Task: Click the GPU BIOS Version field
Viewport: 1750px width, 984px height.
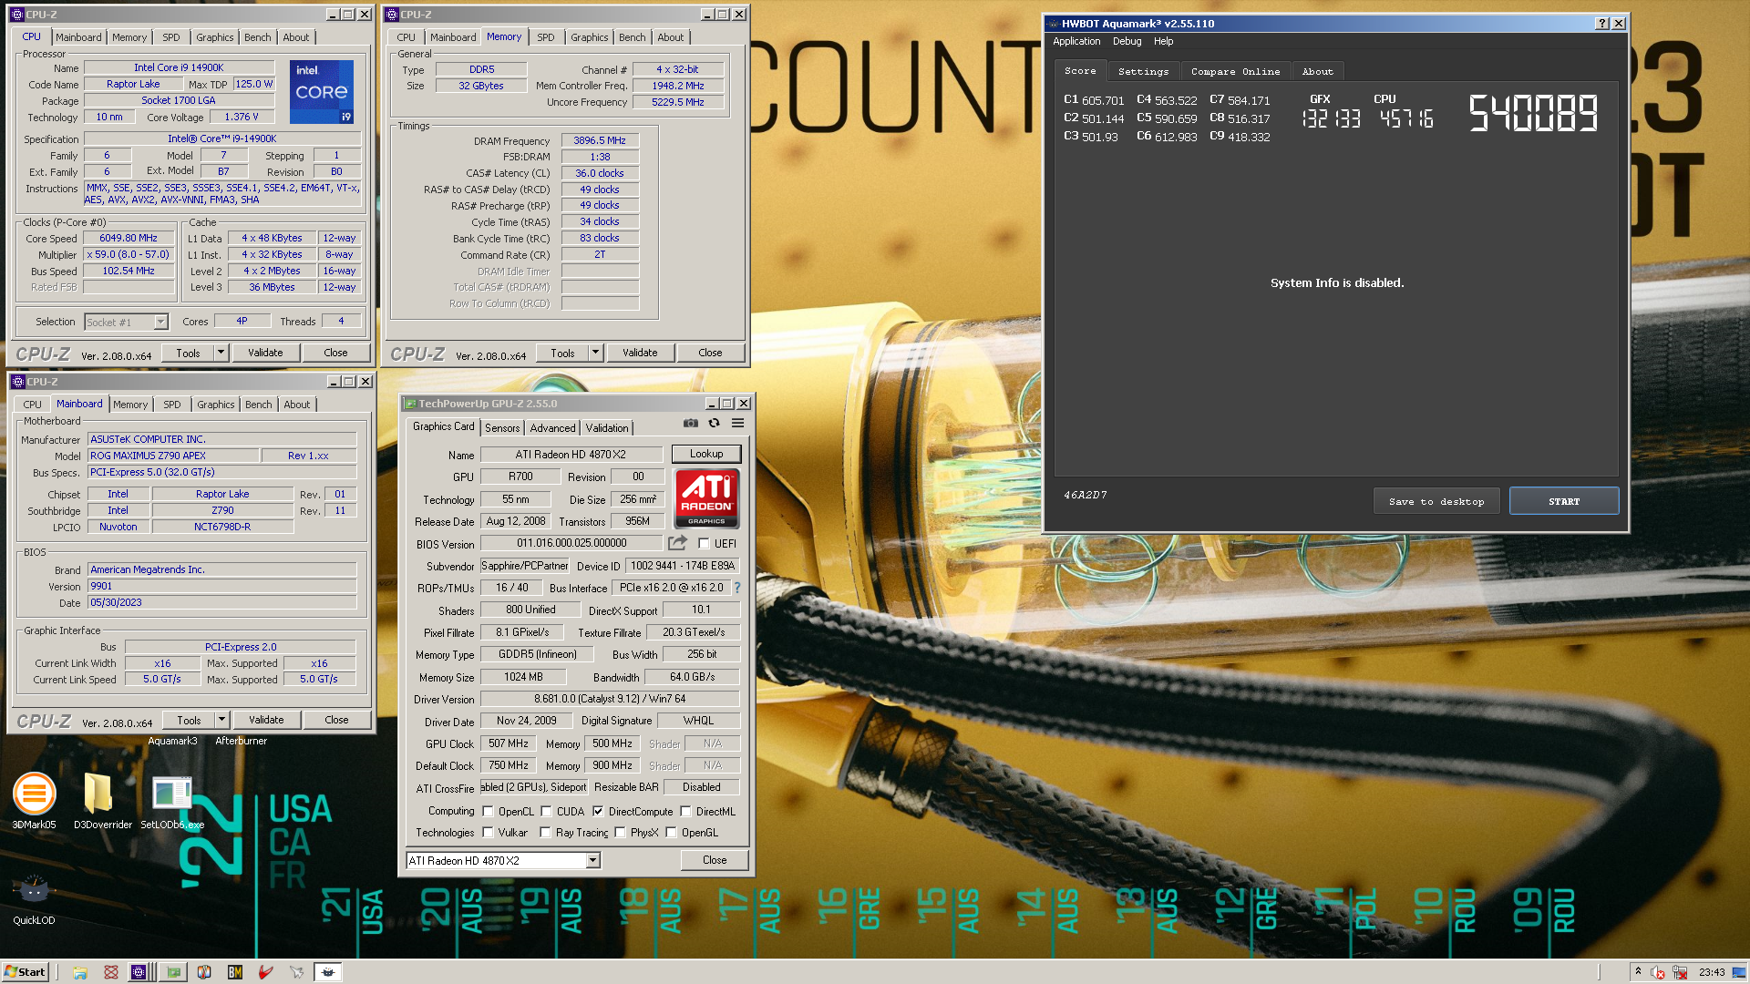Action: click(x=571, y=543)
